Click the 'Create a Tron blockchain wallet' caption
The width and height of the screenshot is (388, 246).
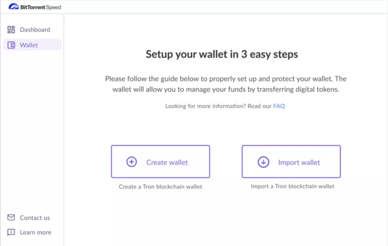point(160,186)
